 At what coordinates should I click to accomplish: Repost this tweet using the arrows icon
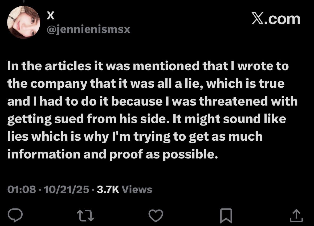pyautogui.click(x=85, y=215)
